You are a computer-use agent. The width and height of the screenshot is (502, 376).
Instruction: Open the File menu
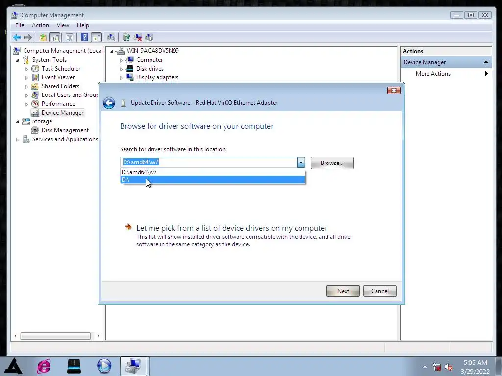pyautogui.click(x=20, y=25)
